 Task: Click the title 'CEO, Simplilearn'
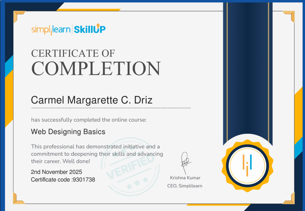tap(185, 186)
